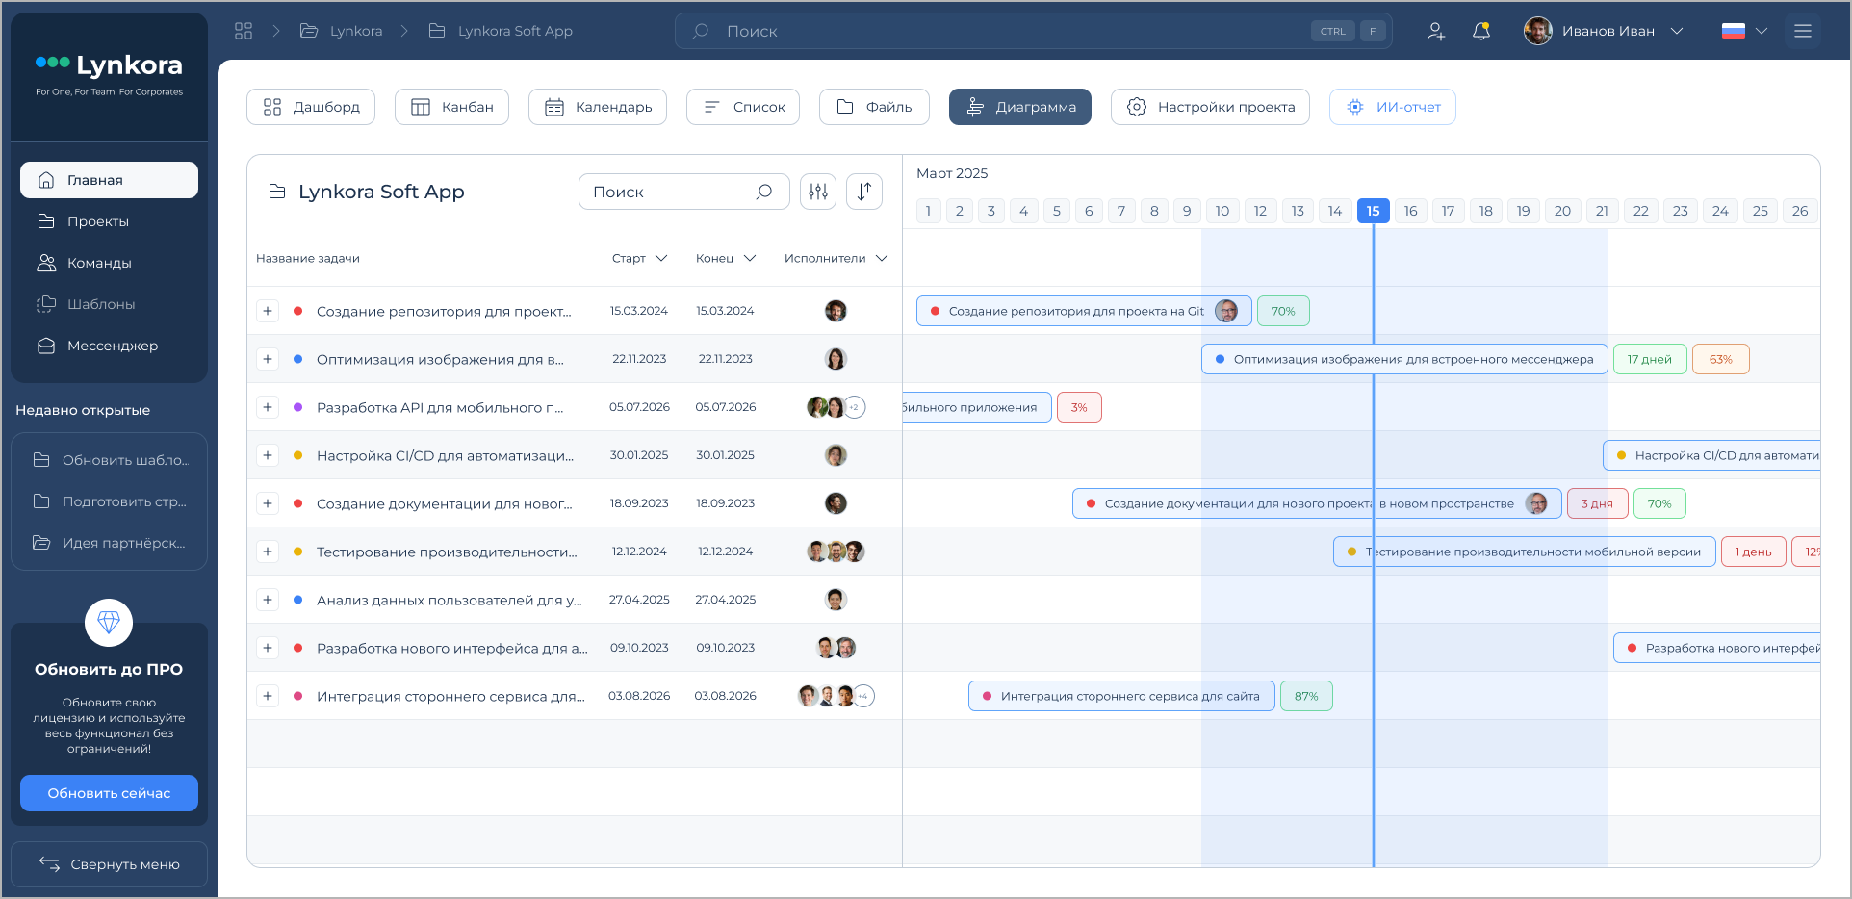
Task: Open the language flag dropdown
Action: 1744,31
